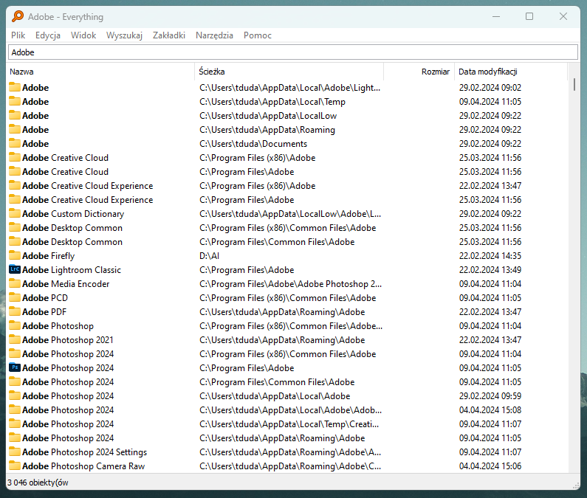Click the Lightroom Classic Lrc icon

click(x=15, y=269)
